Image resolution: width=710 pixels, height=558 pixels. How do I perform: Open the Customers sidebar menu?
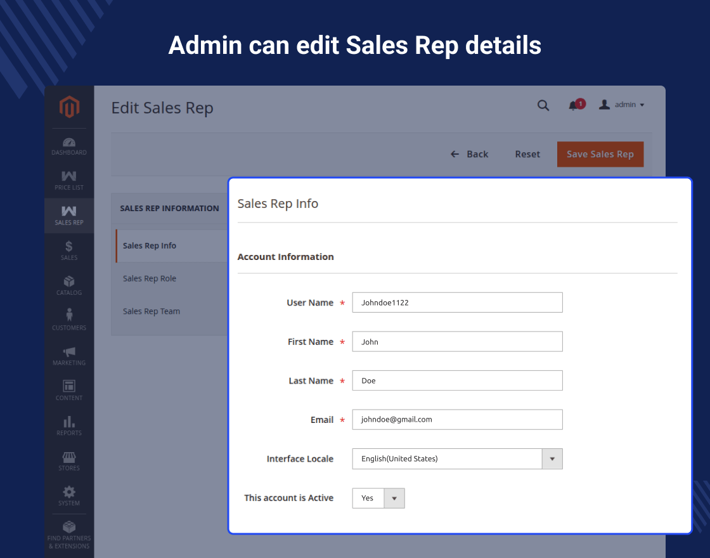coord(69,320)
